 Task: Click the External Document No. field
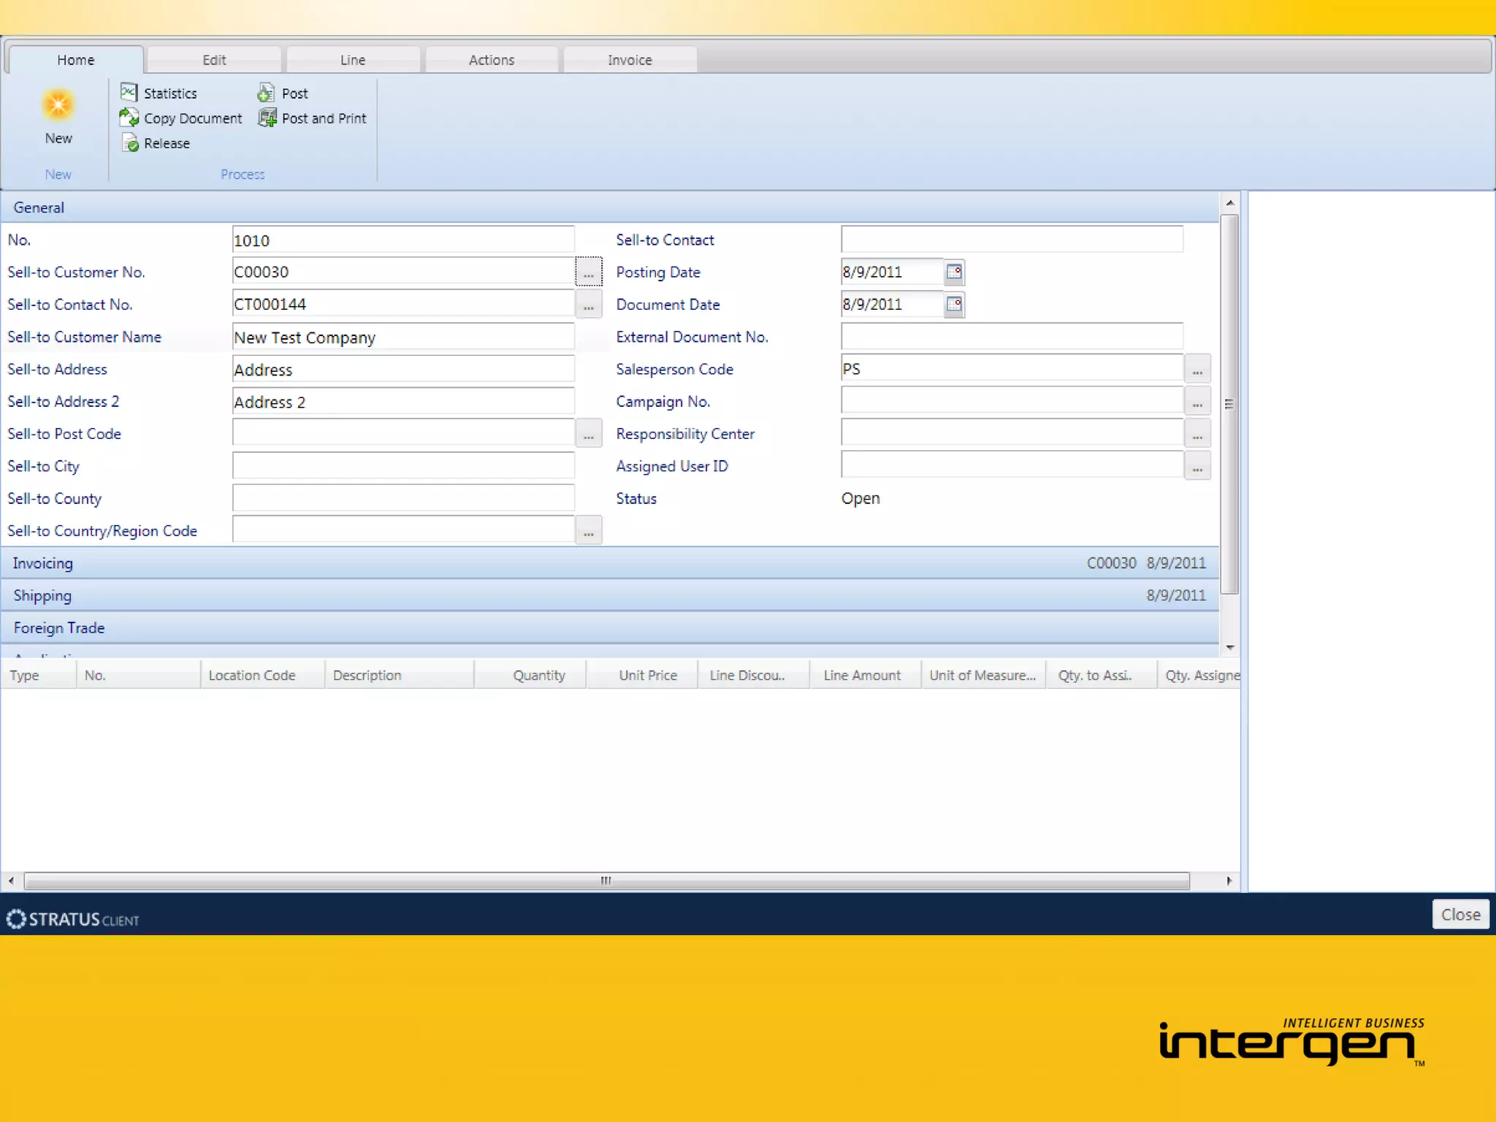[x=1012, y=337]
